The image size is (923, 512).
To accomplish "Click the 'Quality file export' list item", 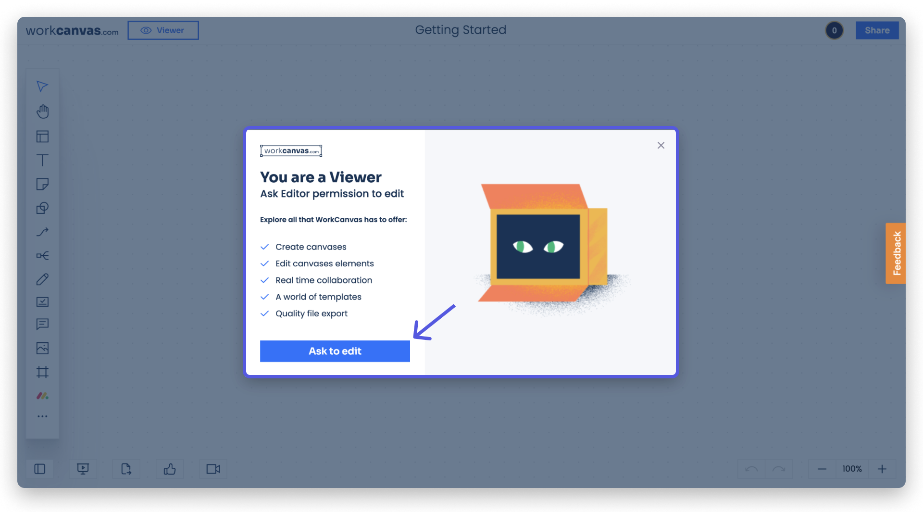I will pos(312,314).
